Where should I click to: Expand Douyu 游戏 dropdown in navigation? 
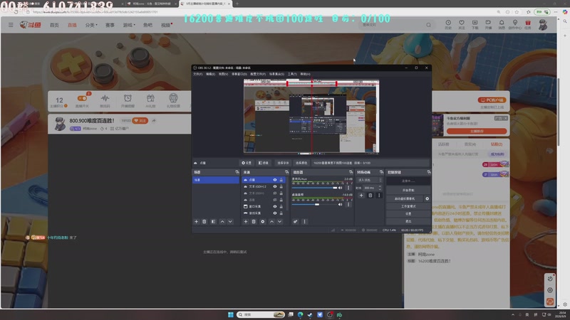(x=129, y=25)
